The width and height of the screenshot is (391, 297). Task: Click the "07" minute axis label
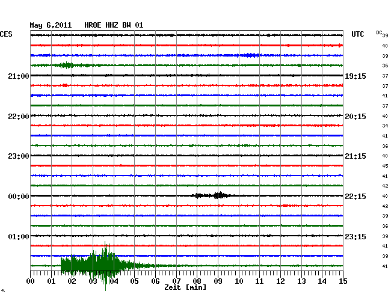176,281
